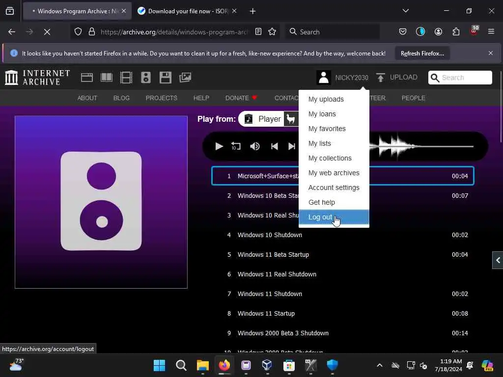
Task: Open File Explorer from taskbar
Action: pyautogui.click(x=203, y=365)
